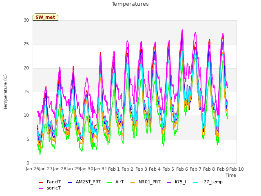Click the blue AM25T_PRT legend swatch
This screenshot has width=261, height=196.
coord(70,183)
